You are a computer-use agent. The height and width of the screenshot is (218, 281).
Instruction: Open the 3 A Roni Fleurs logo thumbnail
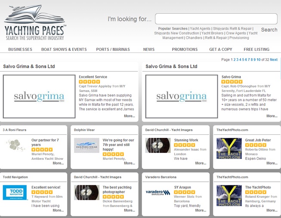pos(15,145)
